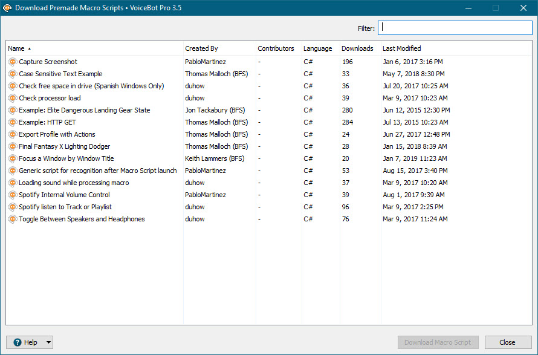Click icon beside Focus a Window by Window Title
The image size is (538, 355).
tap(12, 158)
